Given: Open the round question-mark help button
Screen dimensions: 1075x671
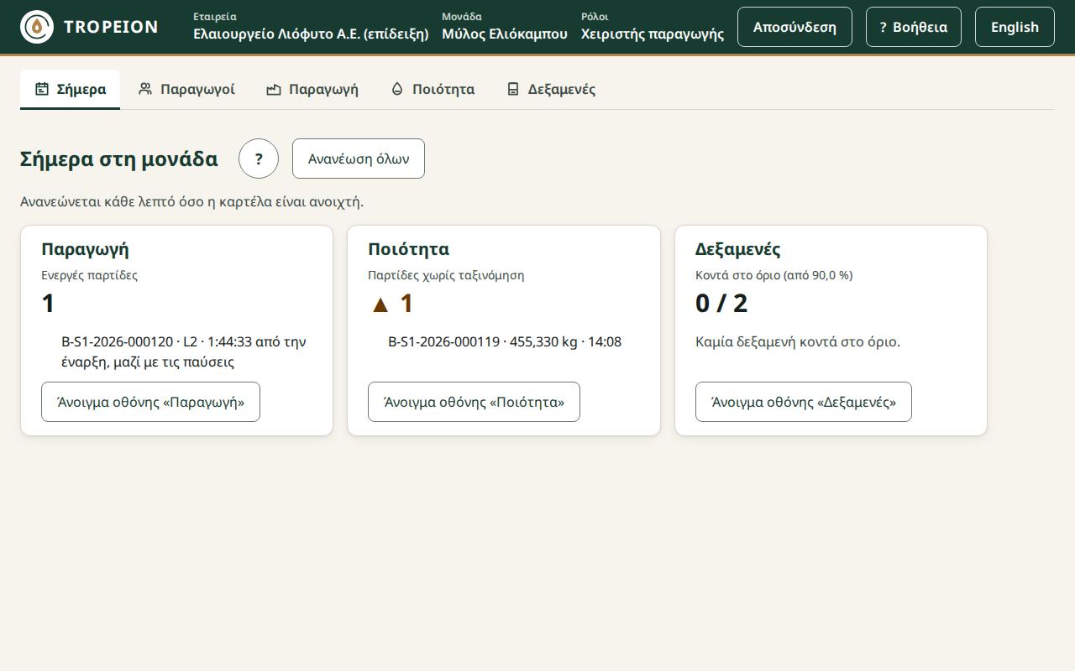Looking at the screenshot, I should point(259,159).
